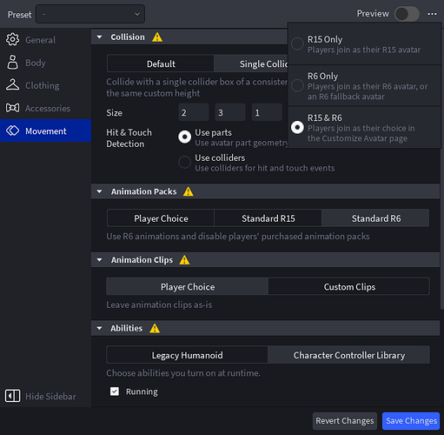Click the Clothing hanger icon

click(x=12, y=85)
